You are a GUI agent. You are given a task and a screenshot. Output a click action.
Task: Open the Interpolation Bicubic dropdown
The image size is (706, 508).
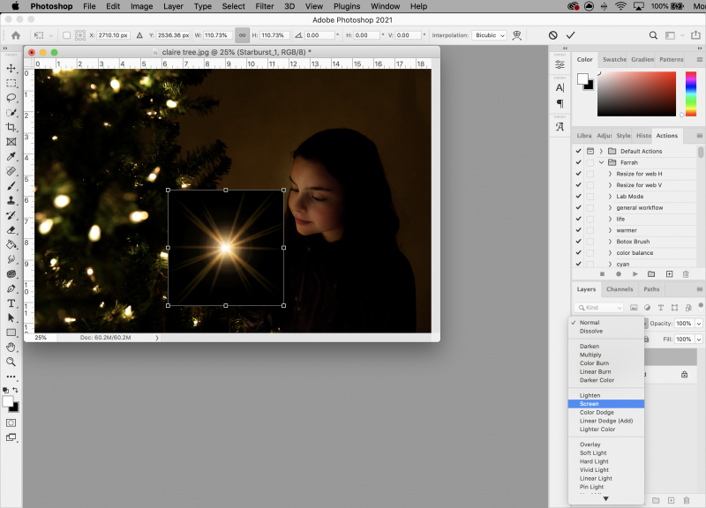point(489,35)
